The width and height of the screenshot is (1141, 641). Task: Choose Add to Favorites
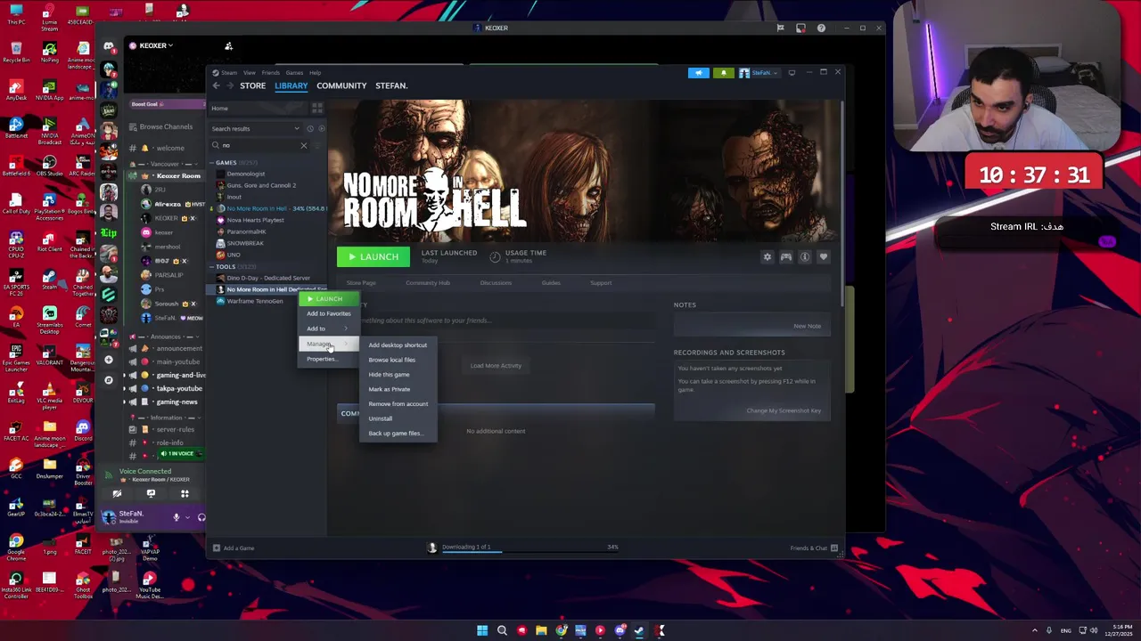pos(328,313)
